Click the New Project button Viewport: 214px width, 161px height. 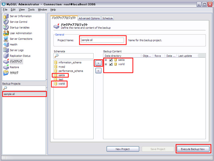(x=123, y=149)
